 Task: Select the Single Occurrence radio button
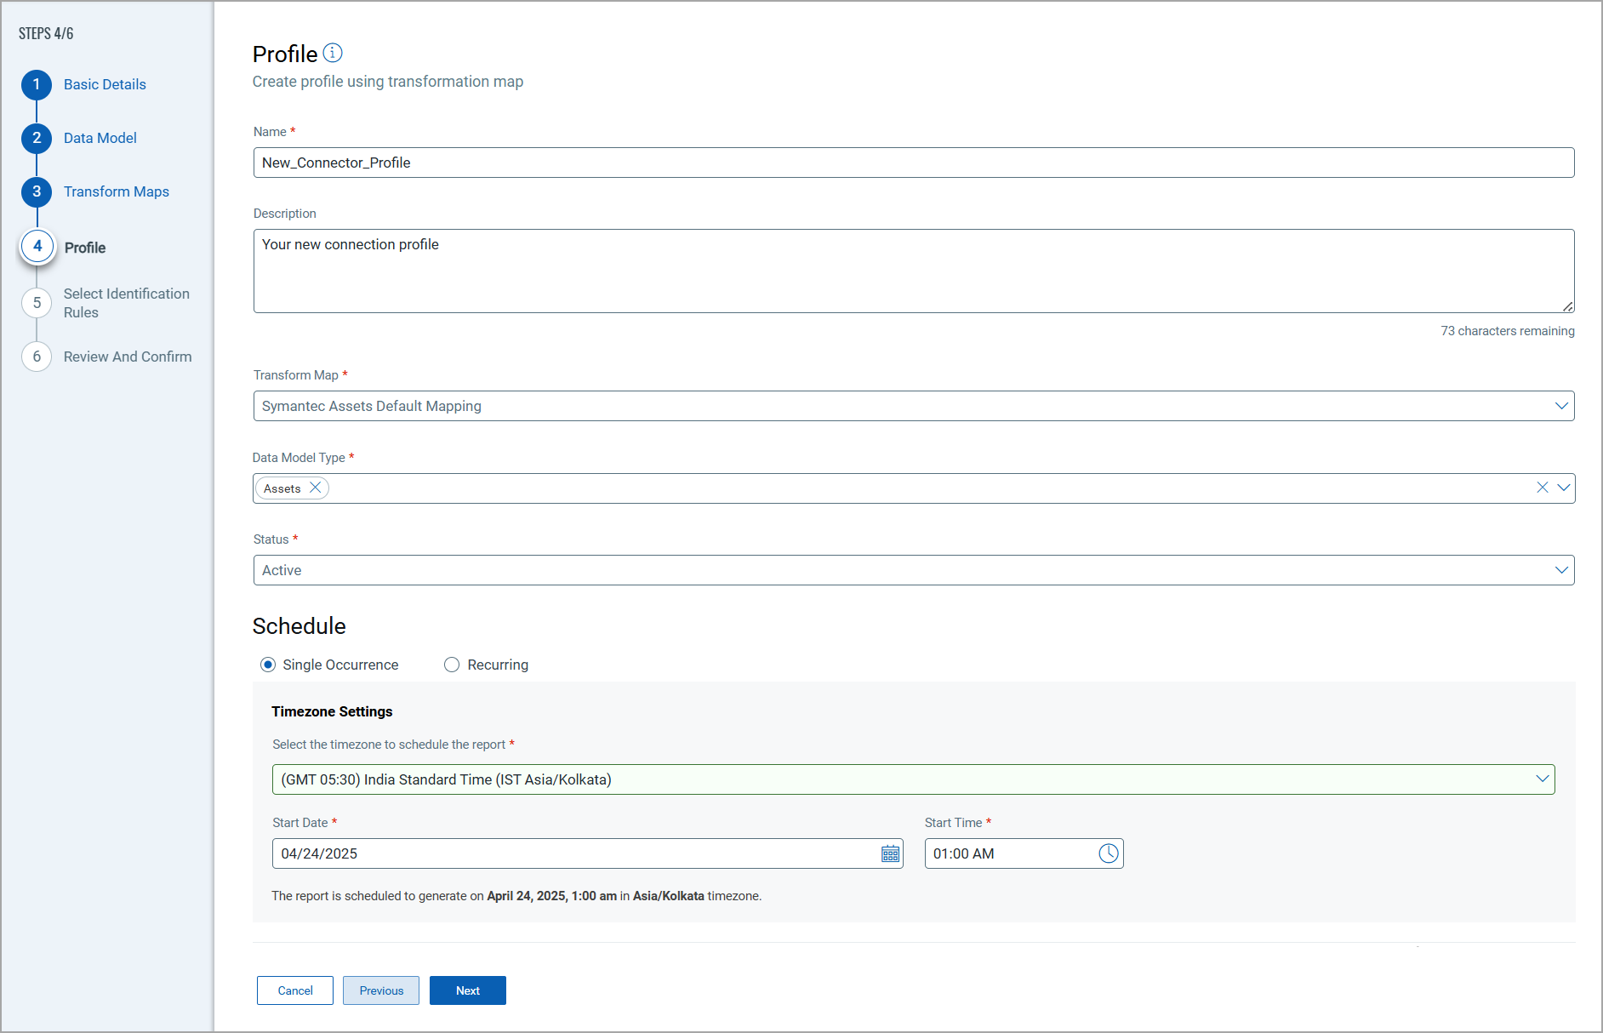268,665
